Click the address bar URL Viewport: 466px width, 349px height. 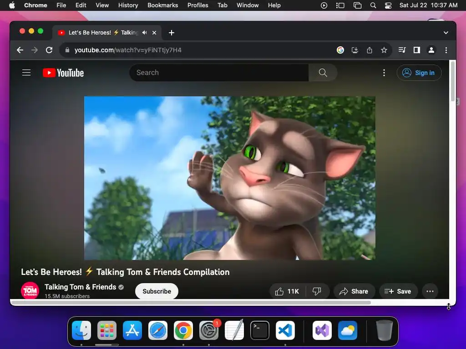(128, 50)
